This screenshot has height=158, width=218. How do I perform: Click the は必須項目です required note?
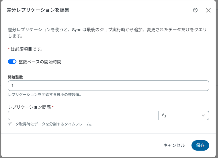(27, 49)
